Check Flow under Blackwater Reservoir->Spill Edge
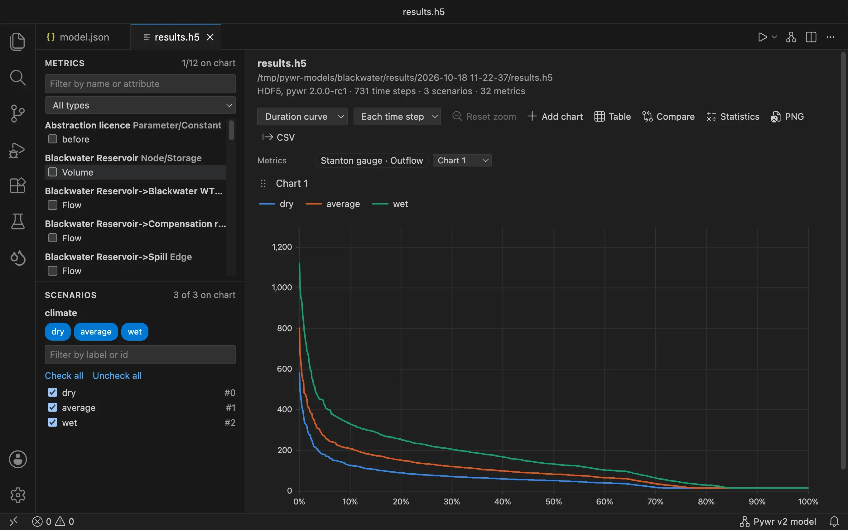 point(53,271)
